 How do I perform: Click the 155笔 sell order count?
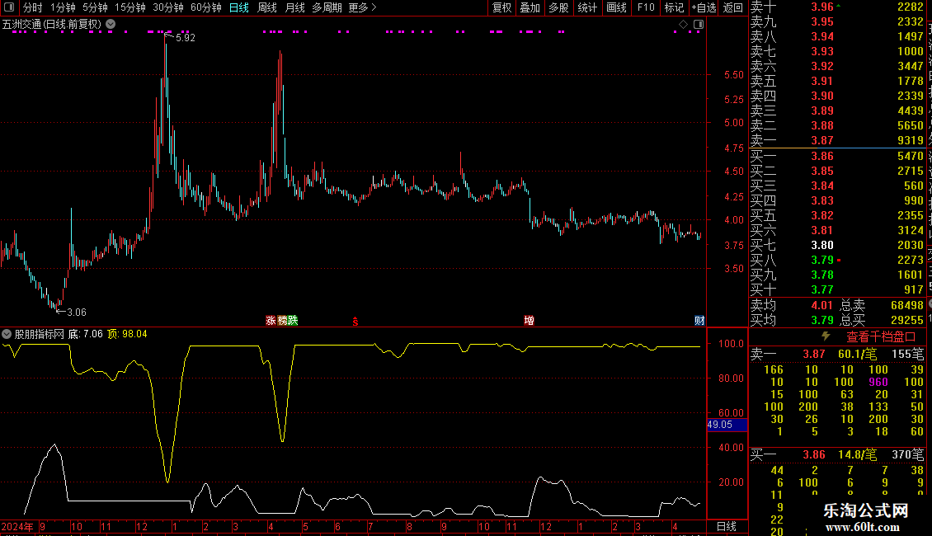907,354
